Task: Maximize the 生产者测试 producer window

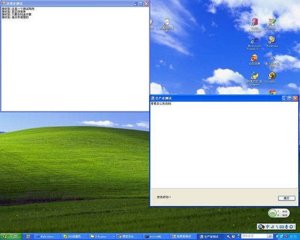Action: pos(290,98)
